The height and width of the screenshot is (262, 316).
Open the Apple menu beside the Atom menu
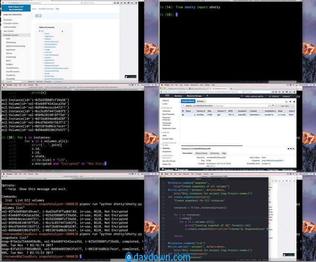[x=162, y=174]
